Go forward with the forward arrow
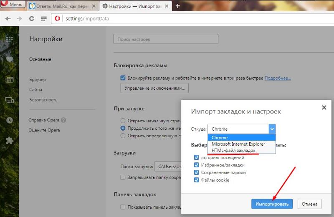Image resolution: width=334 pixels, height=217 pixels. coord(20,18)
